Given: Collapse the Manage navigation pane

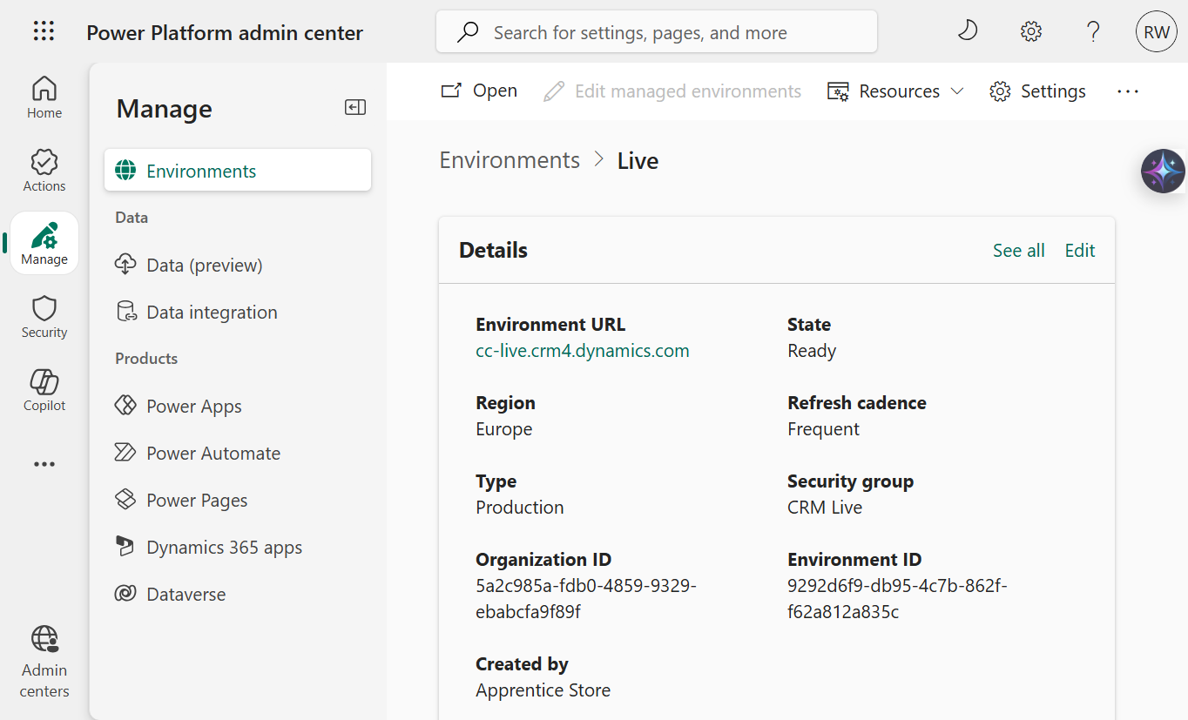Looking at the screenshot, I should 355,107.
